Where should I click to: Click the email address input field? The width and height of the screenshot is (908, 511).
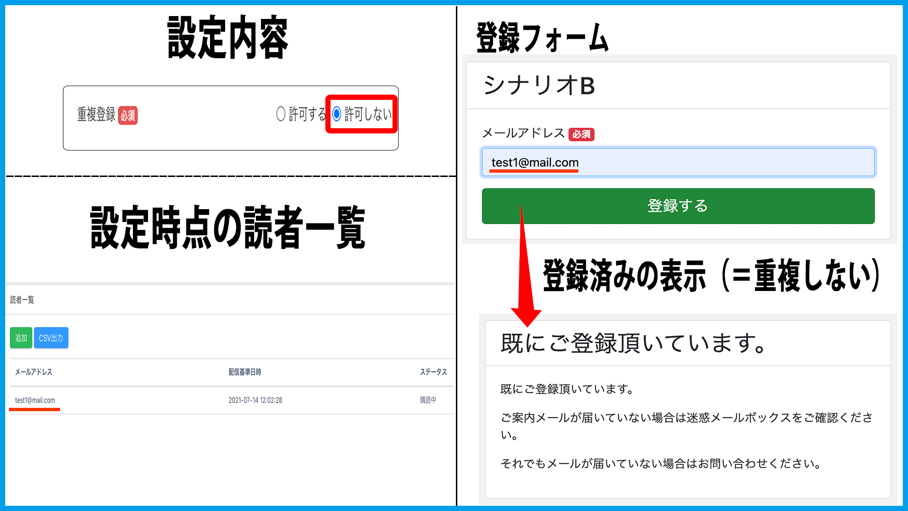pyautogui.click(x=678, y=162)
